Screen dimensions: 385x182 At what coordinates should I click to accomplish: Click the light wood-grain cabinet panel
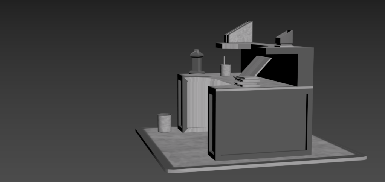pyautogui.click(x=197, y=105)
